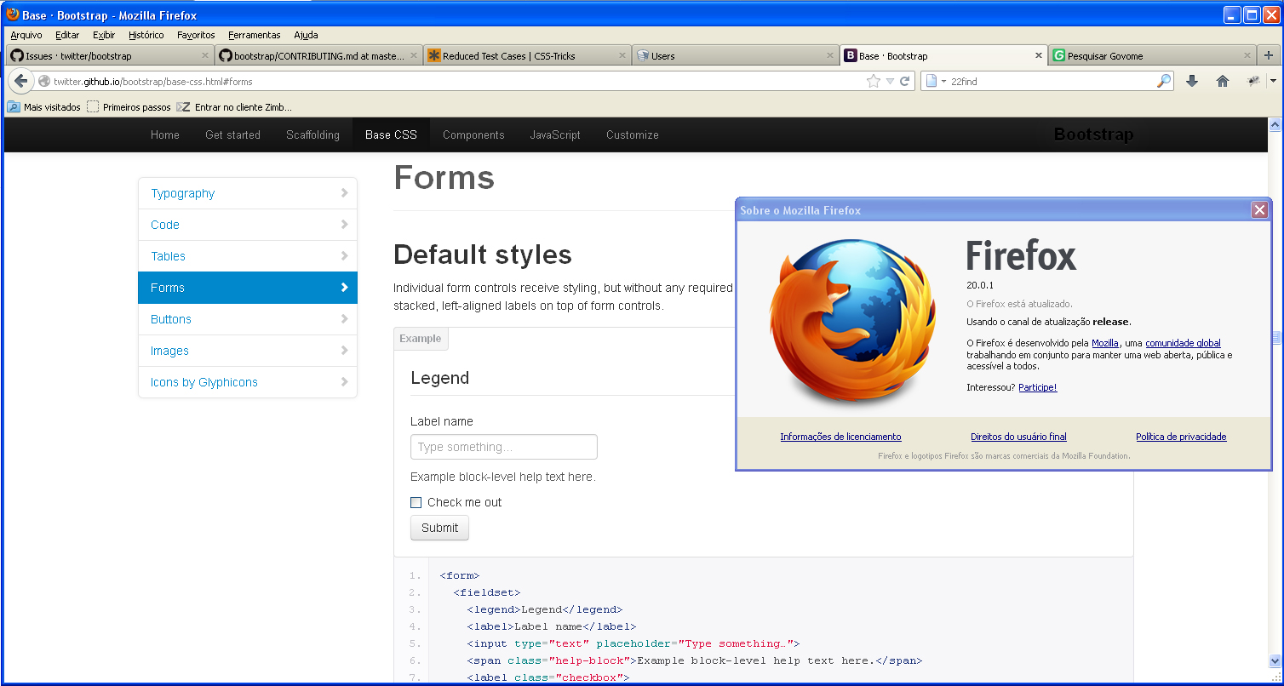Tick the Check me out checkbox

[x=416, y=502]
